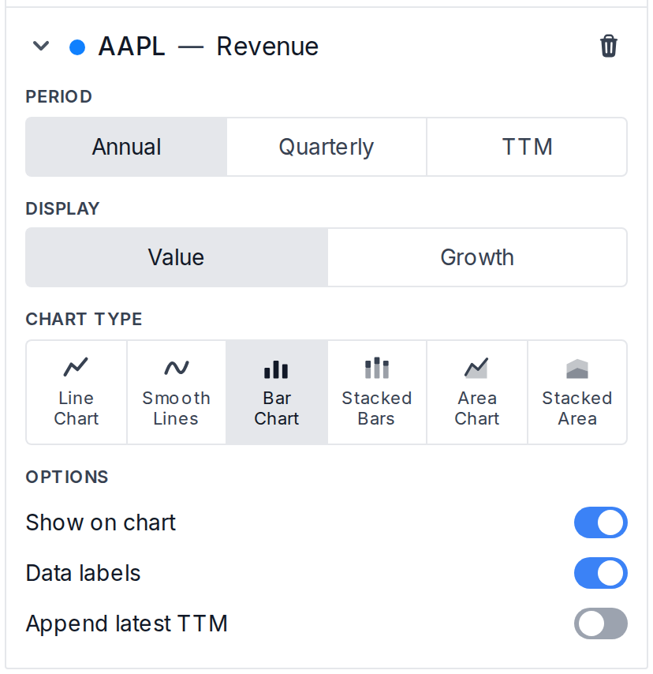Set display mode to Value
Image resolution: width=653 pixels, height=674 pixels.
point(177,257)
